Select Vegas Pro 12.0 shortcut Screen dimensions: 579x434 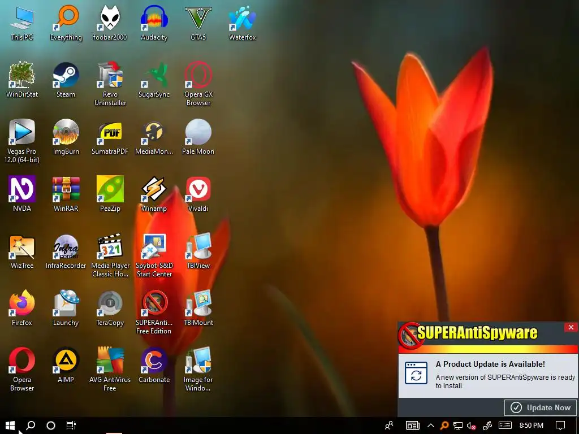[x=22, y=141]
